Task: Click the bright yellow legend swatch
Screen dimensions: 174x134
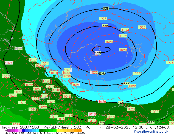Action: [58, 130]
